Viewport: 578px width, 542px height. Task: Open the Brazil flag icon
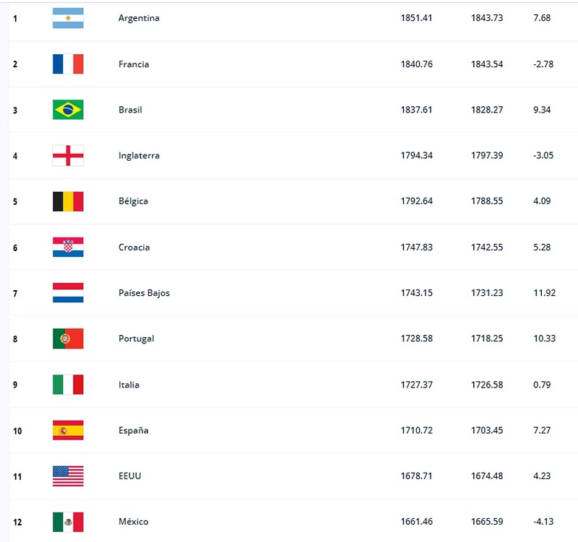point(68,110)
